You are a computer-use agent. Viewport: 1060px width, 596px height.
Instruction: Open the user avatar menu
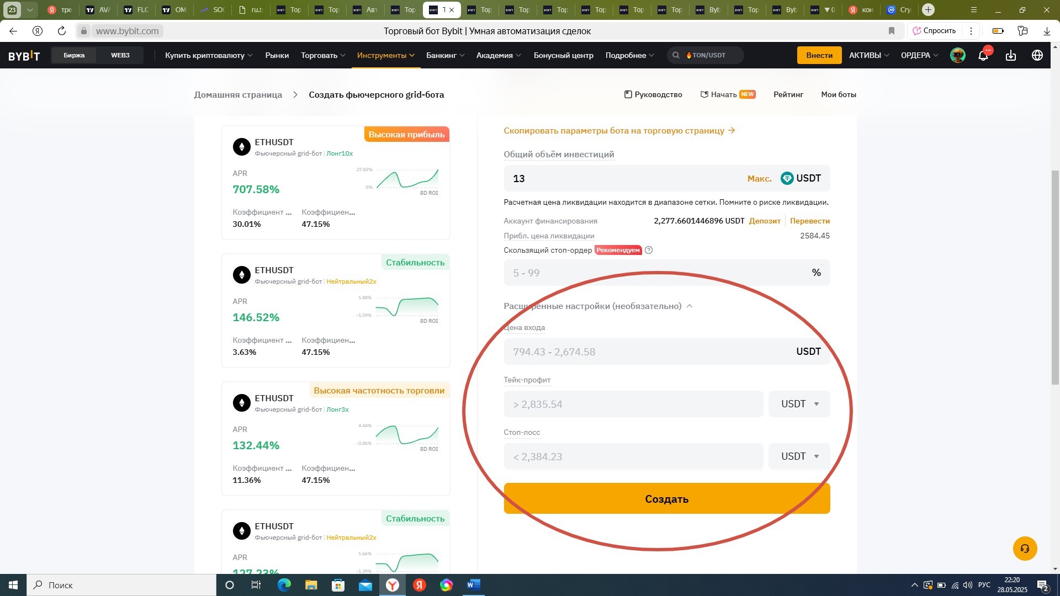[x=958, y=55]
